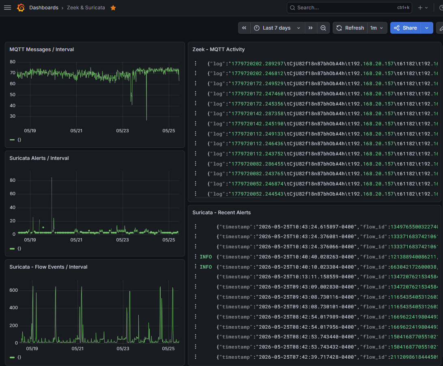Viewport: 443px width, 366px height.
Task: Open row menu for log 1779720052.244543
Action: coord(196,194)
